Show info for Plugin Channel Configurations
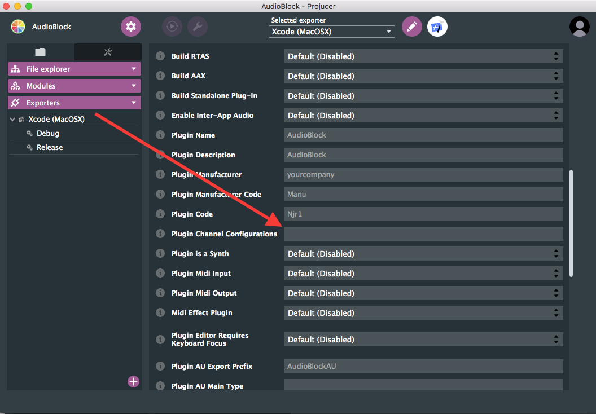The height and width of the screenshot is (414, 596). tap(160, 234)
